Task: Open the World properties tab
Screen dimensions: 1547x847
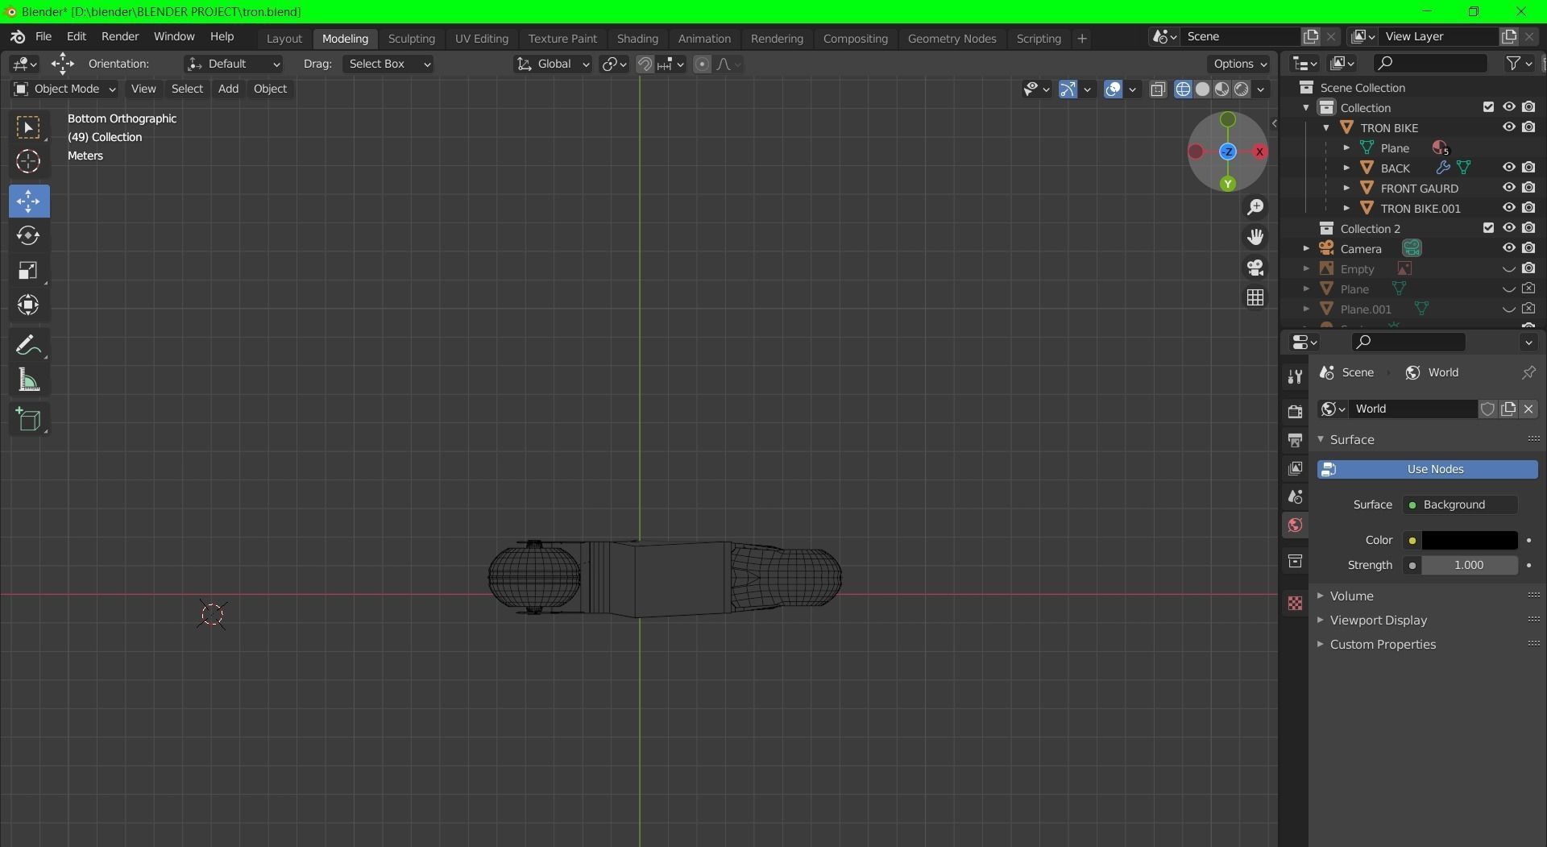Action: (1295, 525)
